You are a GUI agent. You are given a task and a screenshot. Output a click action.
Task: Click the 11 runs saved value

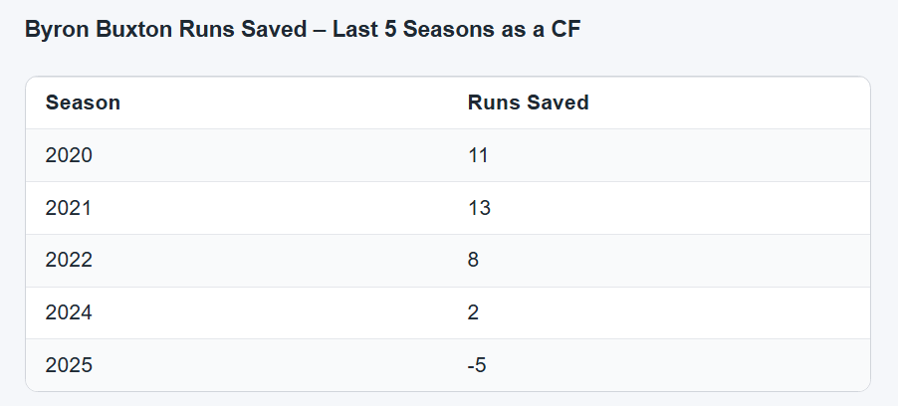[x=478, y=155]
